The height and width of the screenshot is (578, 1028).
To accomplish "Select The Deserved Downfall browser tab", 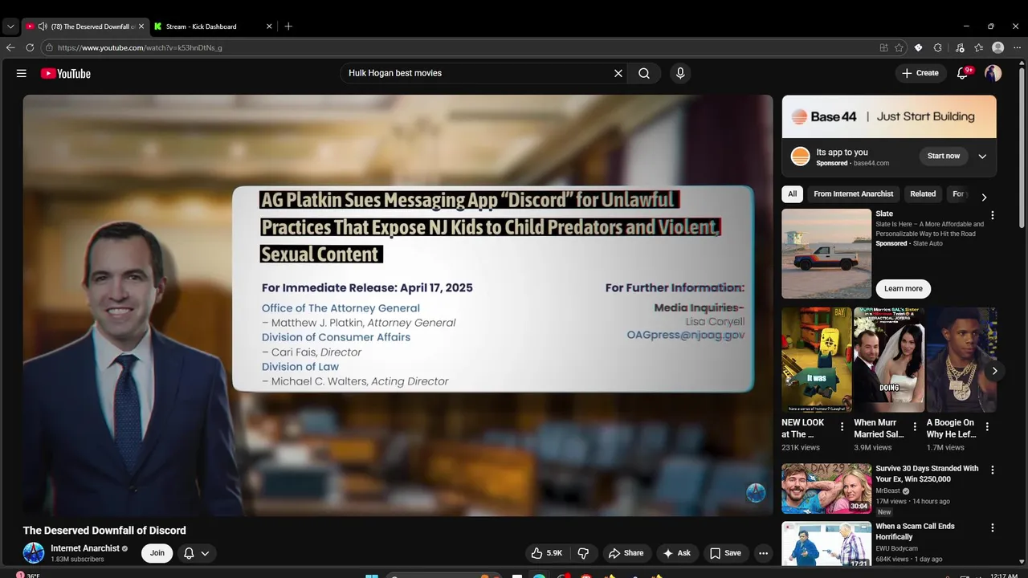I will tap(85, 26).
